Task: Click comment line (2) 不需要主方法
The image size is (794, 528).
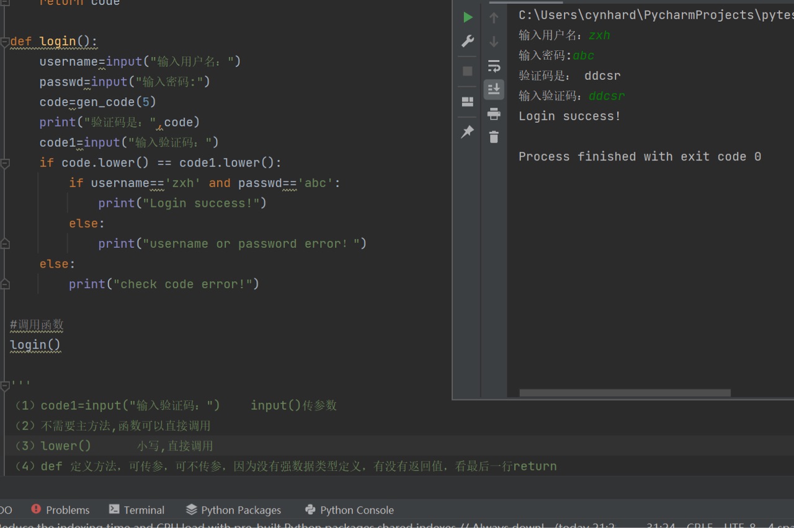Action: pos(113,426)
